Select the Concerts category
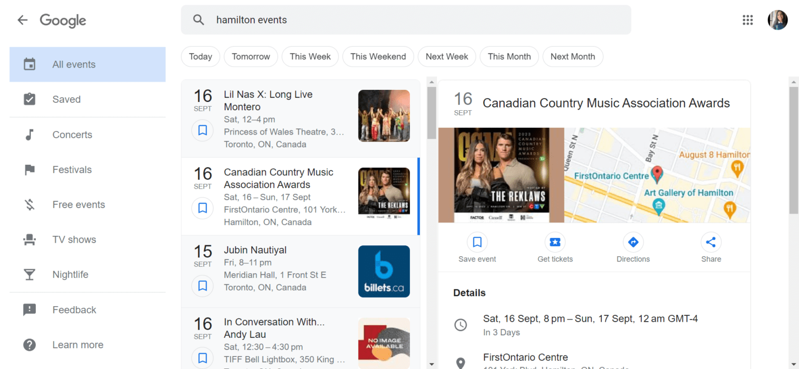This screenshot has width=799, height=369. [x=87, y=135]
